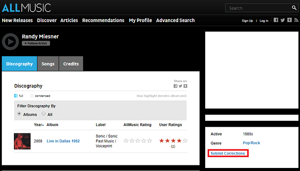This screenshot has height=171, width=300.
Task: Click the search magnifier icon
Action: [294, 8]
